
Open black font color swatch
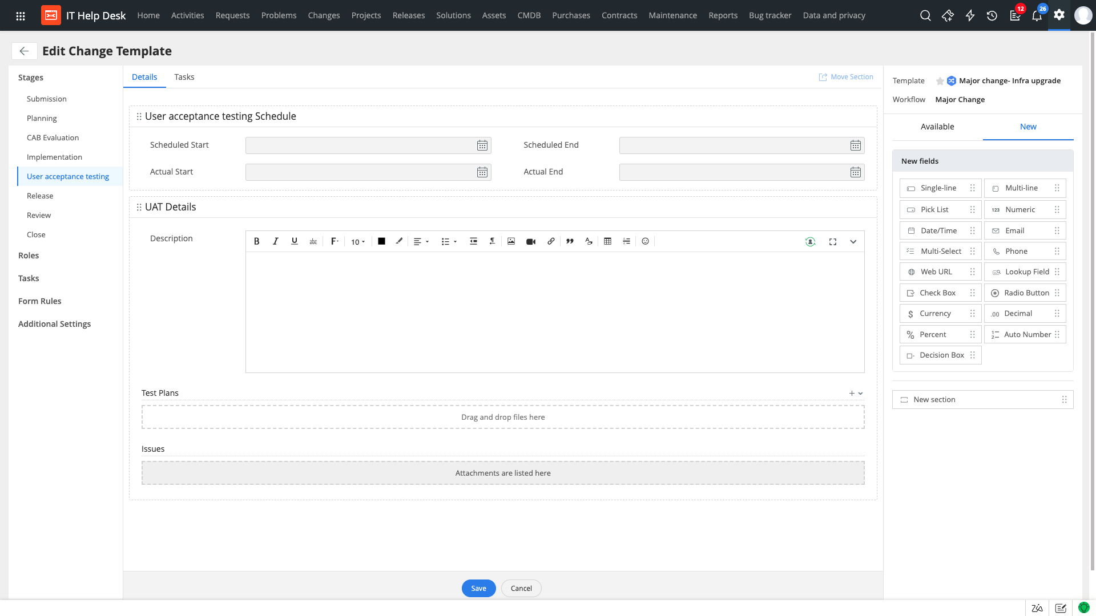[381, 241]
